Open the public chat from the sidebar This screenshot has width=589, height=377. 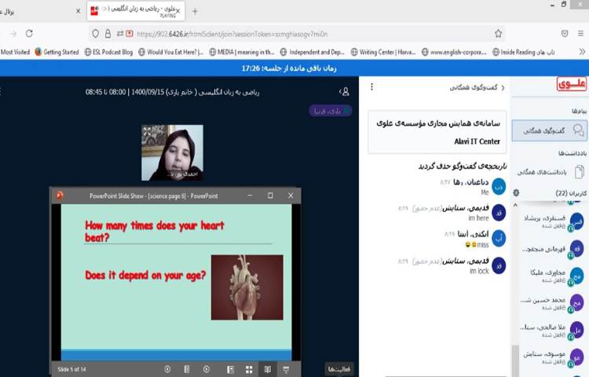click(x=549, y=130)
